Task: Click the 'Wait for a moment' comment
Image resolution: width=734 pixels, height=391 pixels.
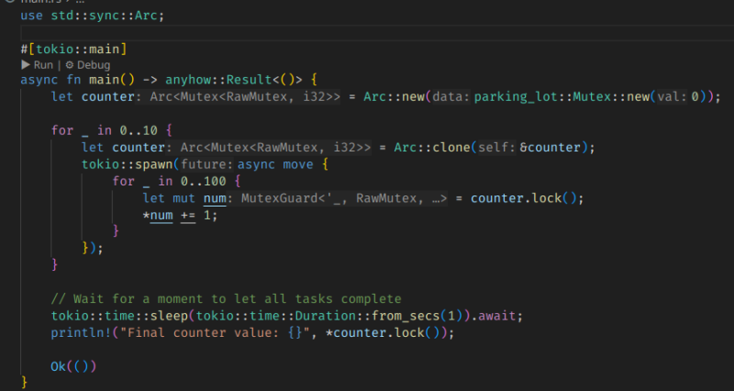Action: 226,298
